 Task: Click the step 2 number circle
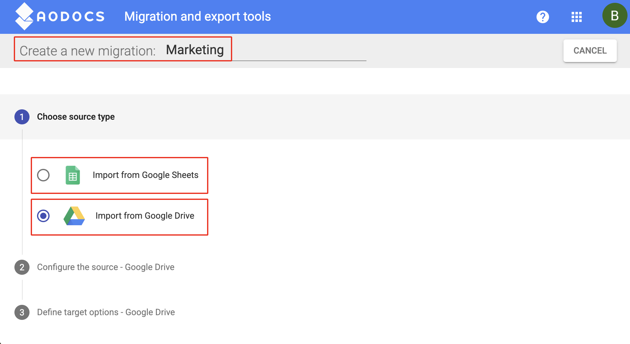[x=22, y=267]
